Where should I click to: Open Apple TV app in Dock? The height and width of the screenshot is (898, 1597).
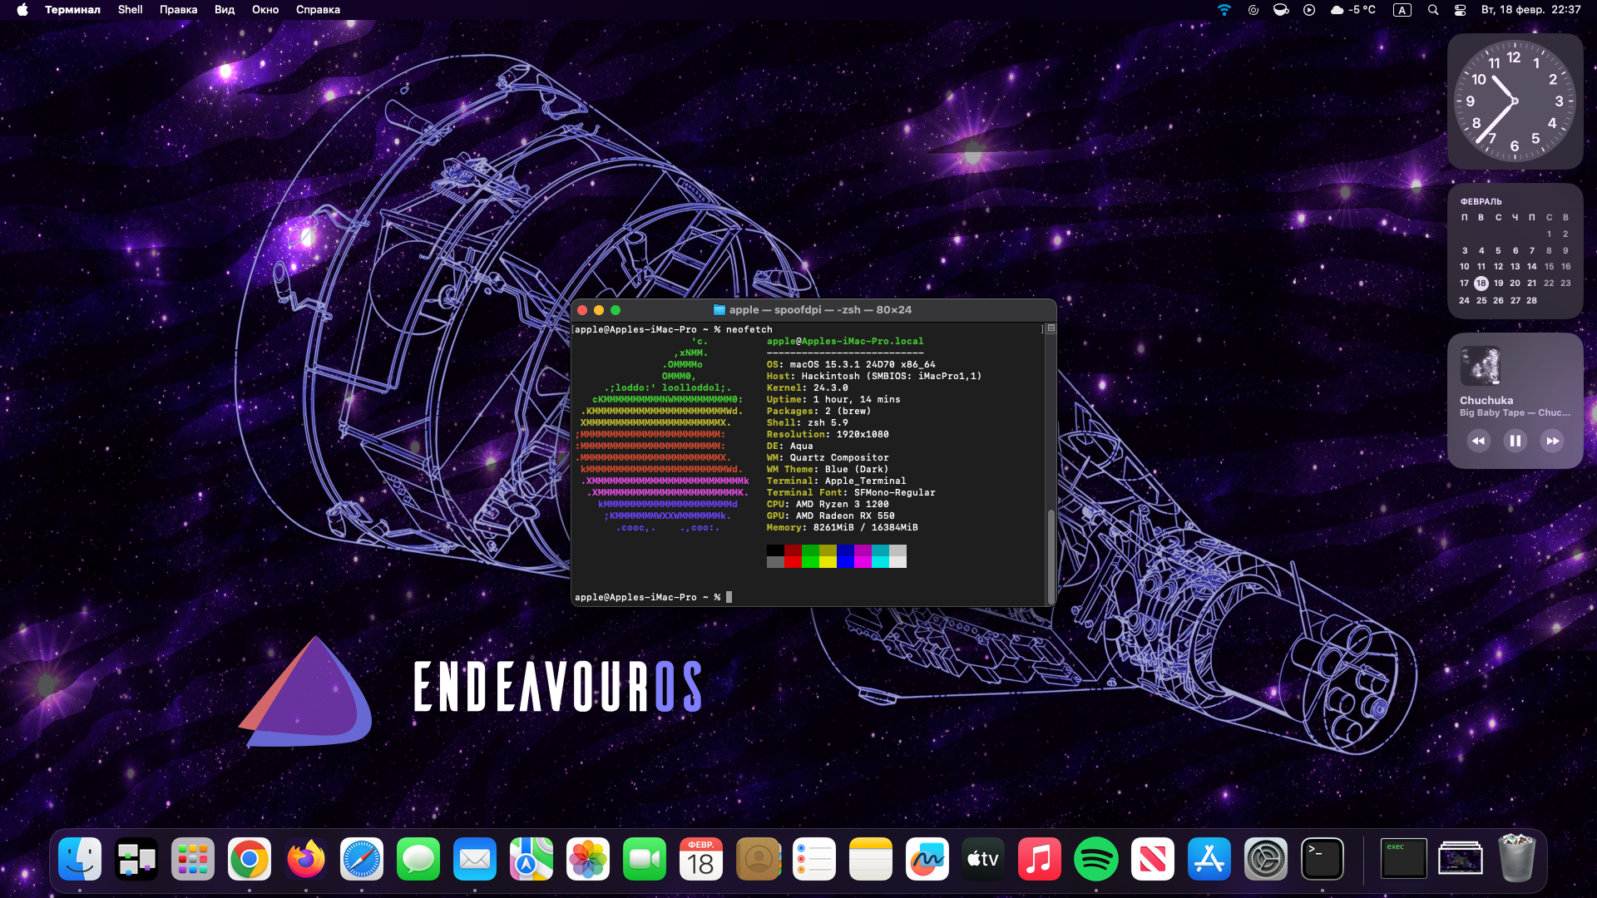pyautogui.click(x=983, y=859)
